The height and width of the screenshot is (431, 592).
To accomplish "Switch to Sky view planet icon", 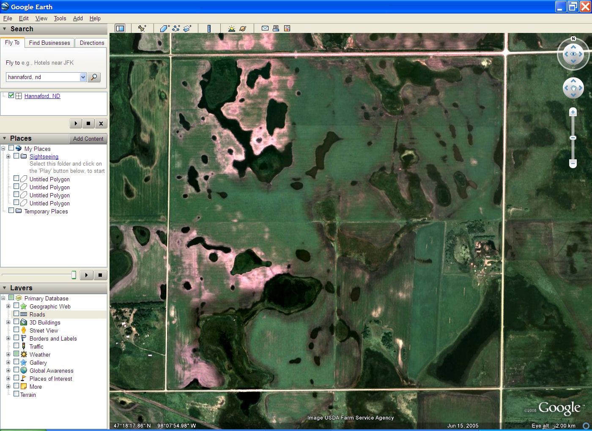I will (x=243, y=28).
